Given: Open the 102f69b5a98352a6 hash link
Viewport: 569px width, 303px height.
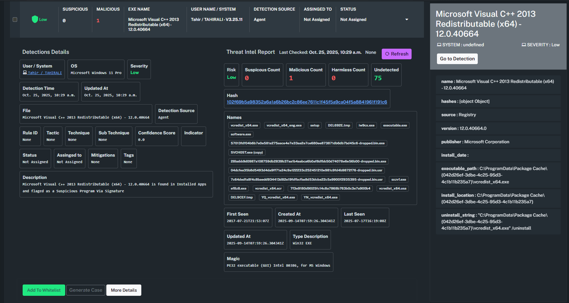Looking at the screenshot, I should click(307, 102).
